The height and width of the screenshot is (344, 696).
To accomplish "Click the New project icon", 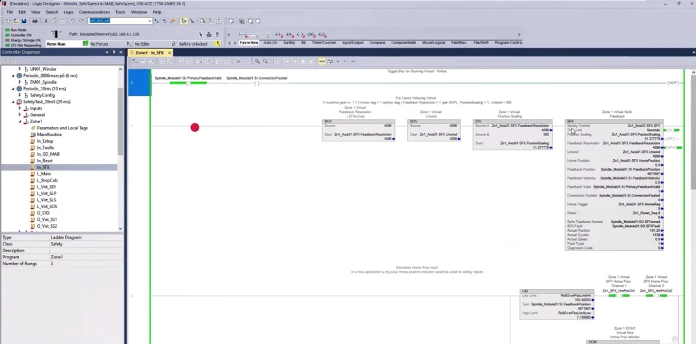I will [7, 21].
